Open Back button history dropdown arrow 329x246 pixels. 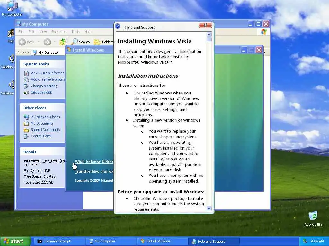coord(38,42)
